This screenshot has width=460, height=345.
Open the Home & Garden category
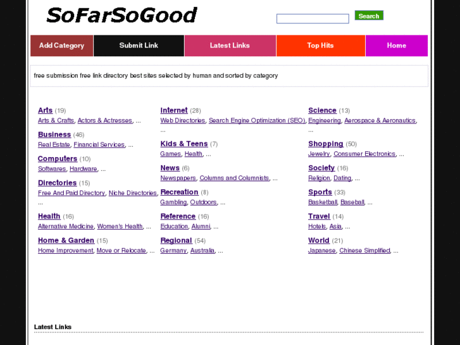click(66, 241)
